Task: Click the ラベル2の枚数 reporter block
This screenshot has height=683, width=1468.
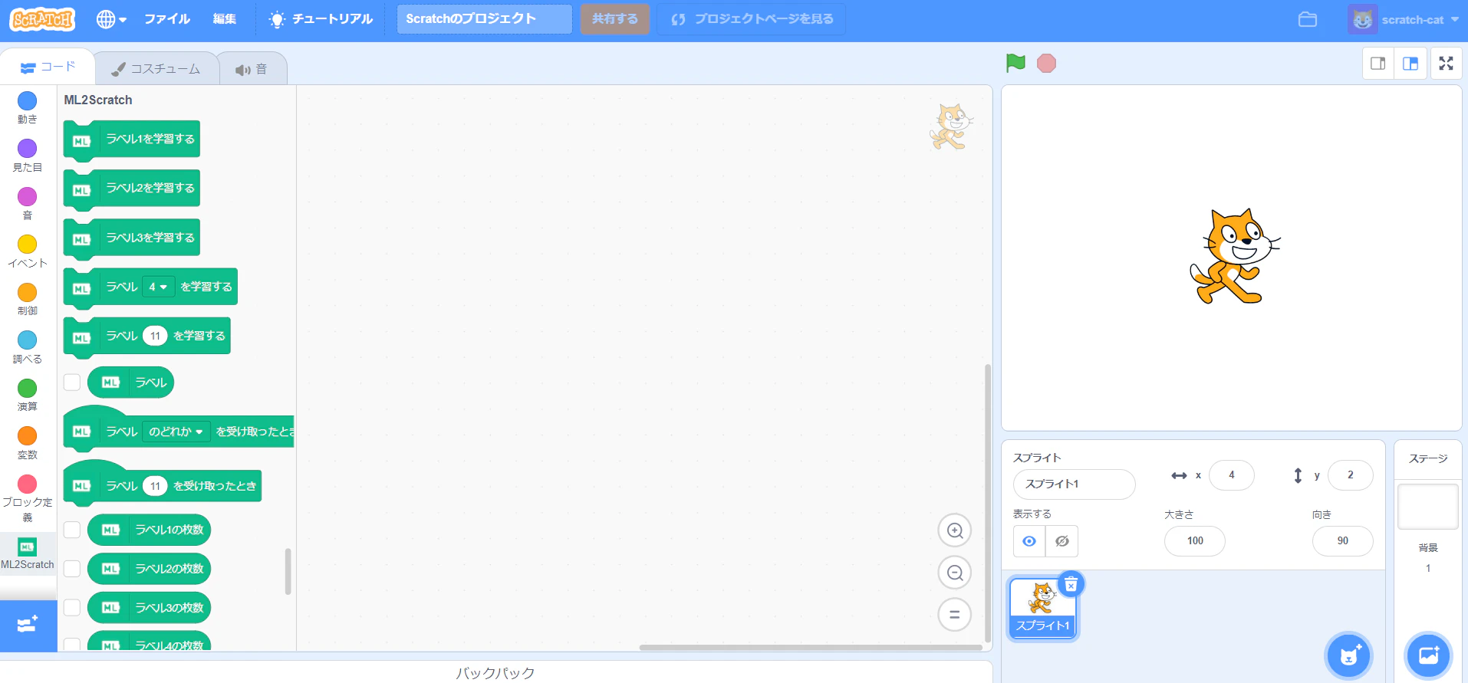Action: click(150, 569)
